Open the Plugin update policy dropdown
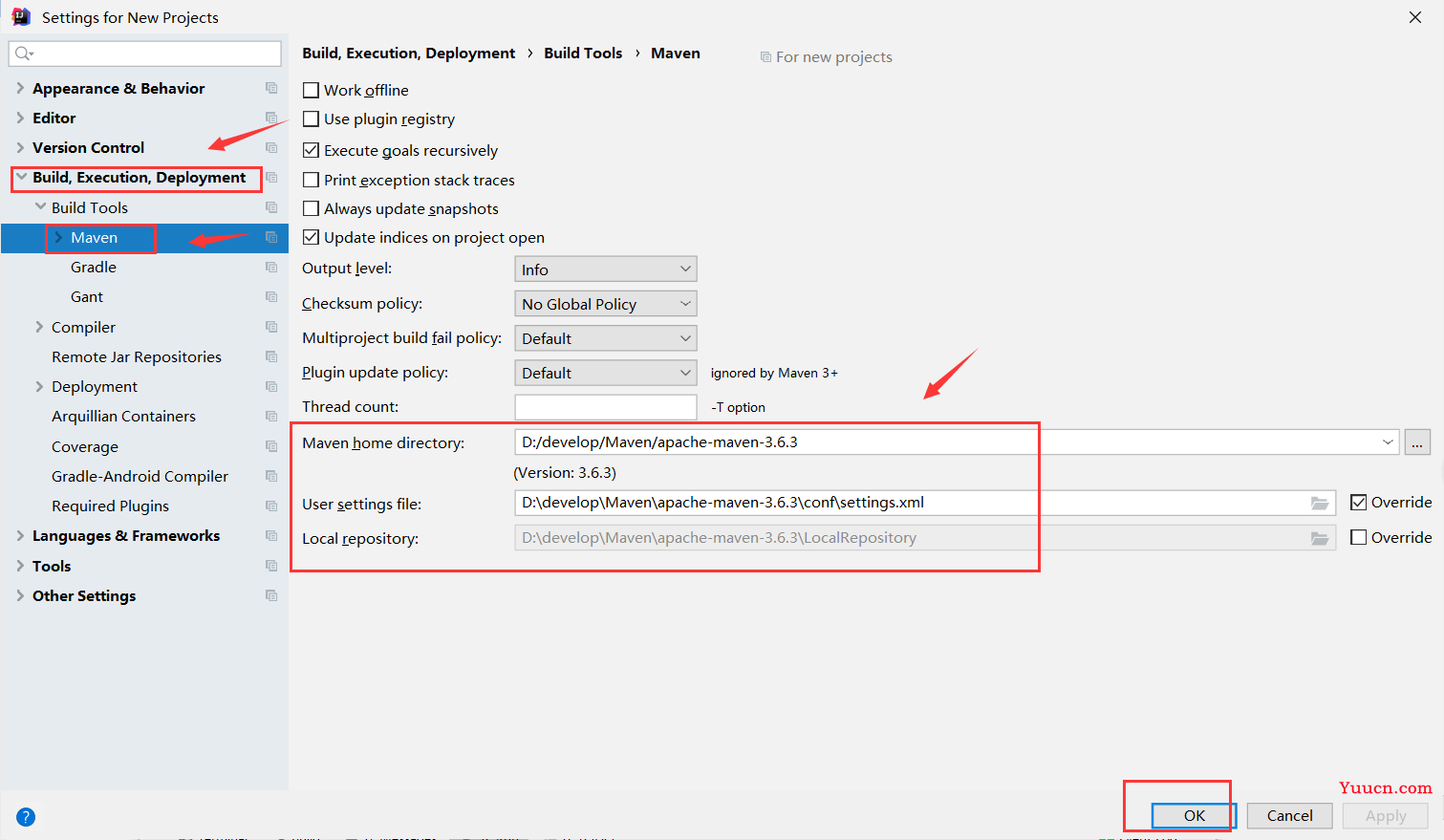The width and height of the screenshot is (1444, 840). (x=606, y=373)
